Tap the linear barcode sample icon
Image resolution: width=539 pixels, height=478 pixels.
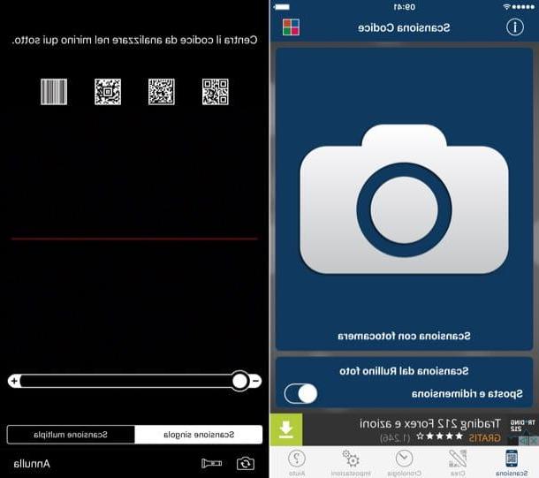[x=54, y=92]
